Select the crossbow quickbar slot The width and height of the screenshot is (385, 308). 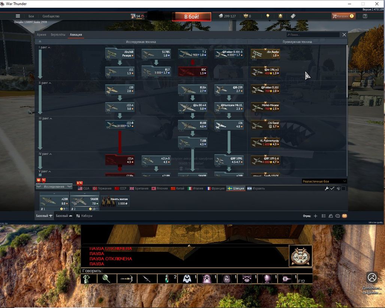[127, 279]
